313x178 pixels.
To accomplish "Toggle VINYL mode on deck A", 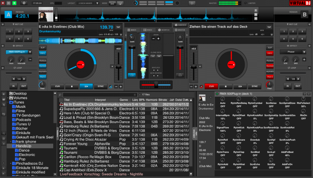I will point(43,53).
